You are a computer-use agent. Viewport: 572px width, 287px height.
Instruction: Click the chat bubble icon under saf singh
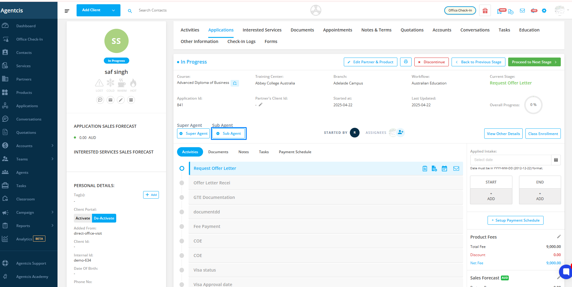[100, 100]
